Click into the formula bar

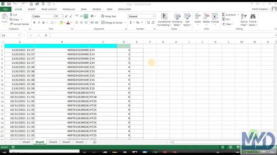pos(163,35)
